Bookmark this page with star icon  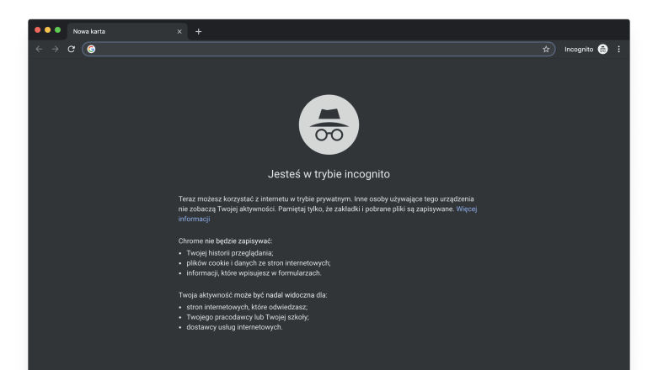(x=546, y=49)
